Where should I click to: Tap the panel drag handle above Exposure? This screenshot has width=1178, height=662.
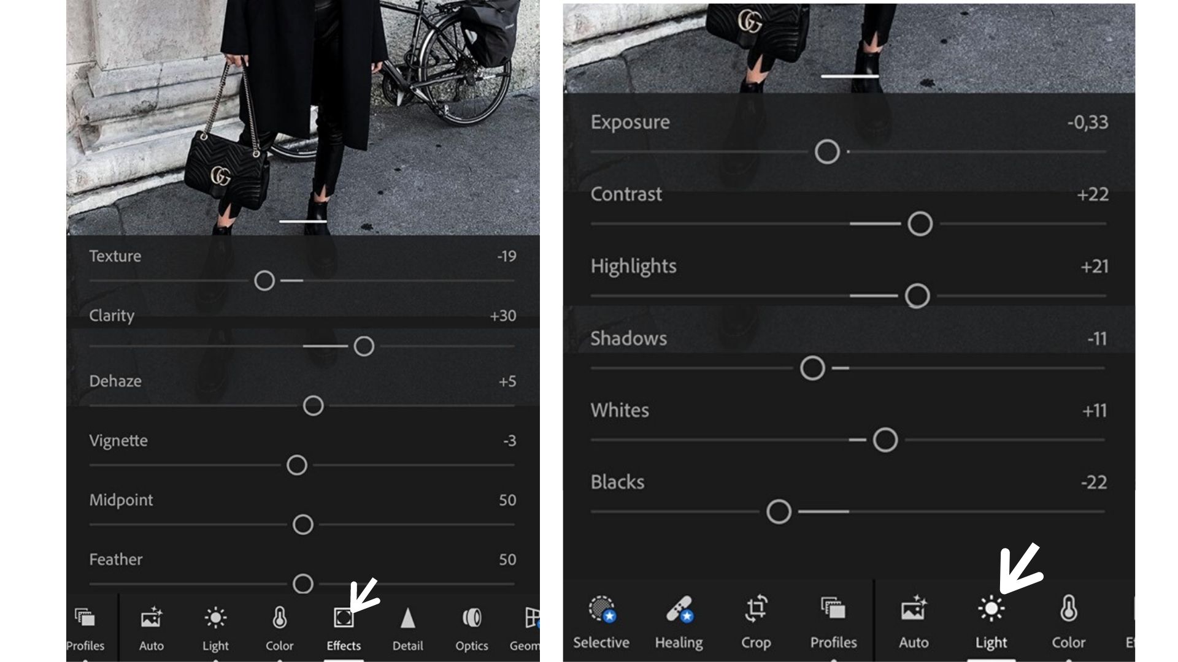pos(850,77)
